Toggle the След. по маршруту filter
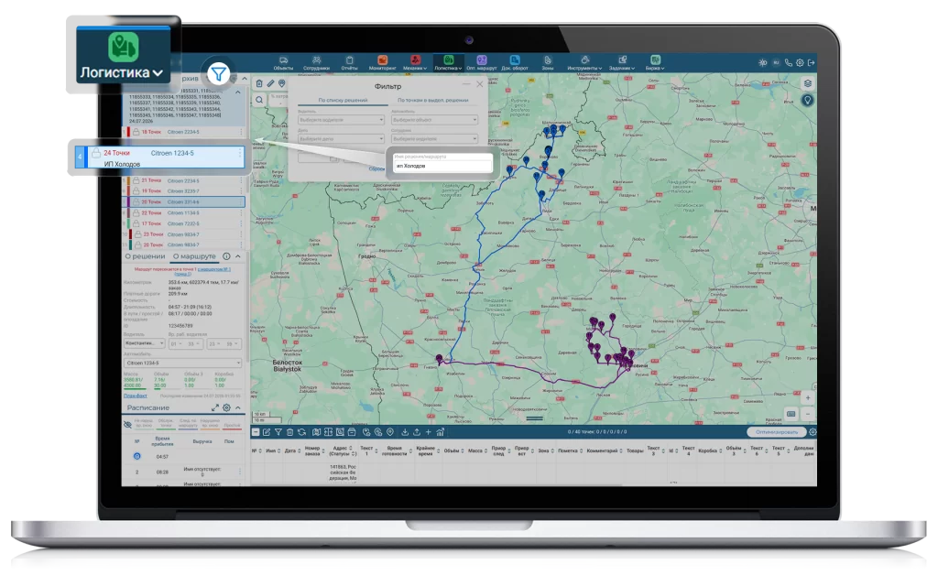The image size is (938, 586). tap(188, 423)
